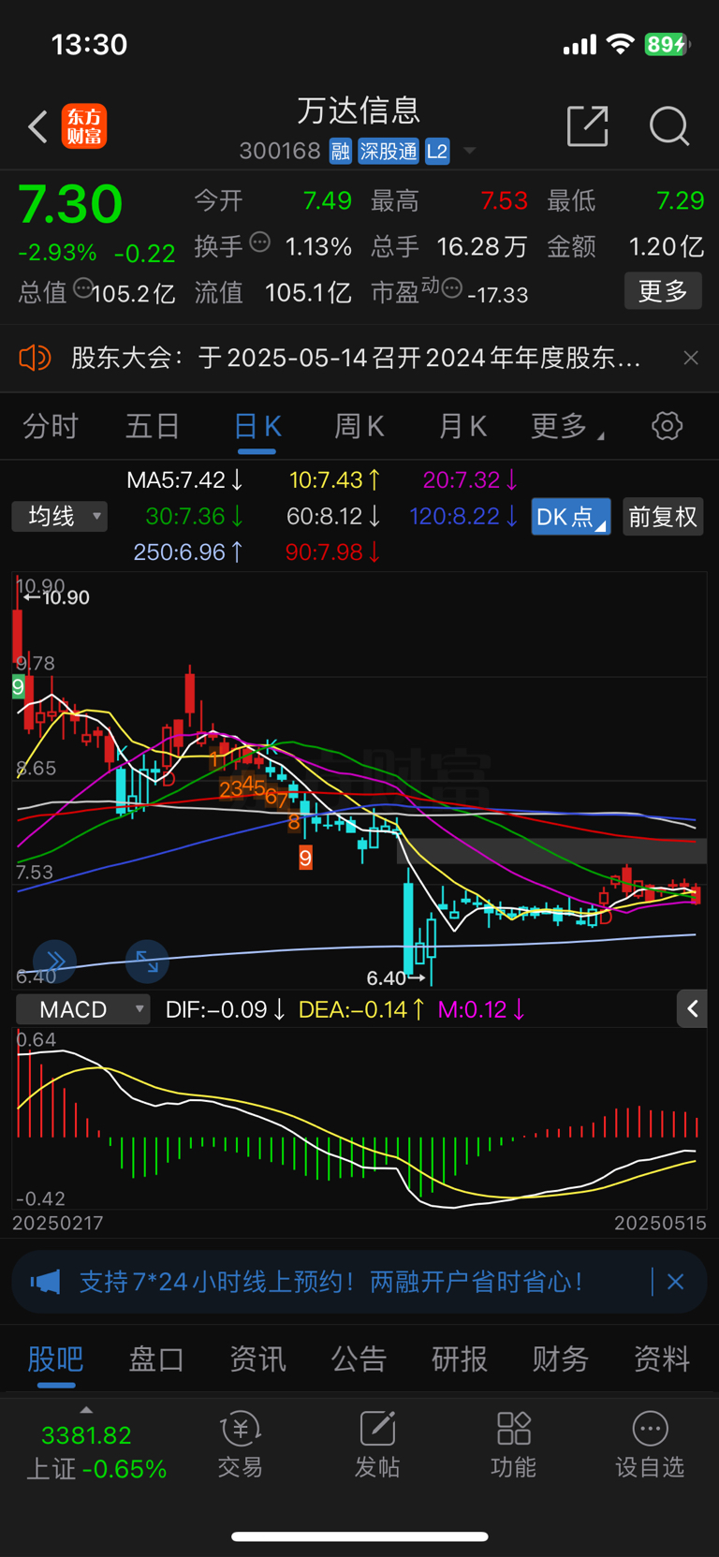Tap the DEA:-0.14 value

click(x=361, y=1009)
